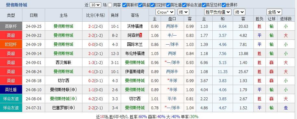Click the handicap 半/一 in the 阿森纳 row
297x119 pixels.
(172, 36)
